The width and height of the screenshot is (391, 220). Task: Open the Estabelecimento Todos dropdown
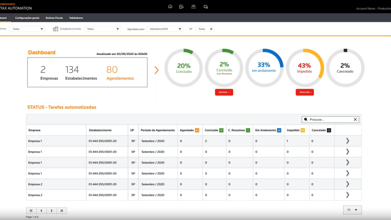[102, 29]
